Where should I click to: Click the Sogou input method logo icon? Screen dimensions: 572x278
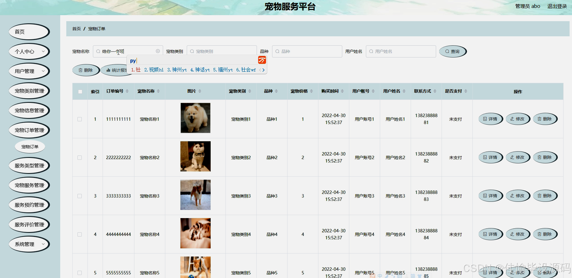[262, 60]
